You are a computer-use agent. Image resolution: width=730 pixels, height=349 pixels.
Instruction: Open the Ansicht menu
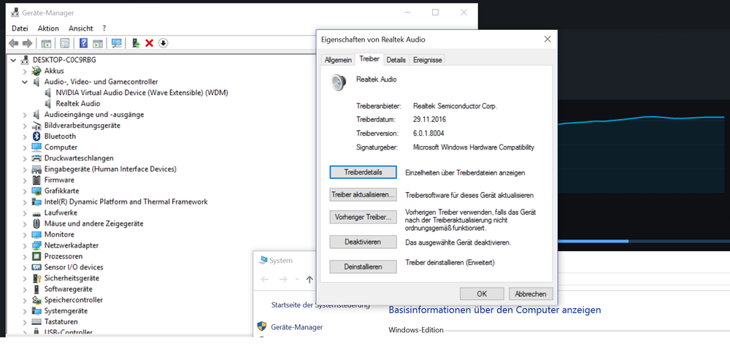click(80, 28)
